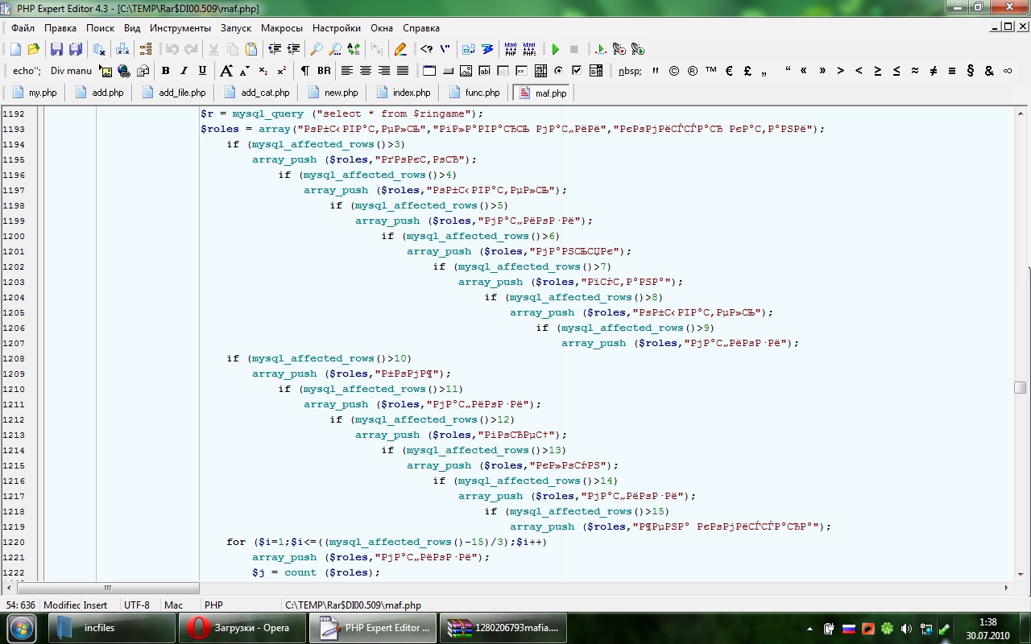Click the center align icon
1031x644 pixels.
366,71
